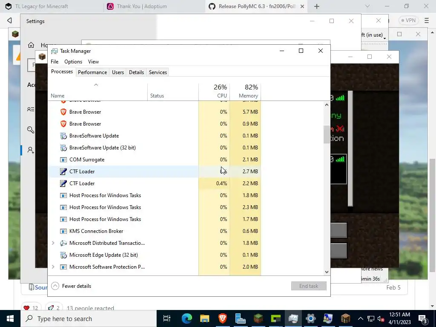Click the Home icon in Settings window

[x=31, y=45]
